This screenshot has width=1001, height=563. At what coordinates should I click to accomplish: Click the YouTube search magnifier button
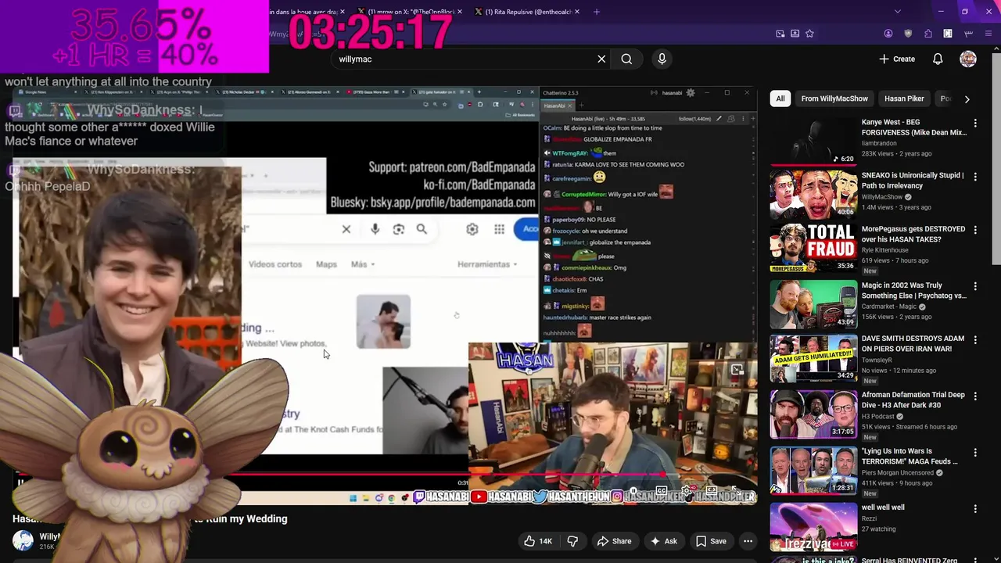click(626, 59)
